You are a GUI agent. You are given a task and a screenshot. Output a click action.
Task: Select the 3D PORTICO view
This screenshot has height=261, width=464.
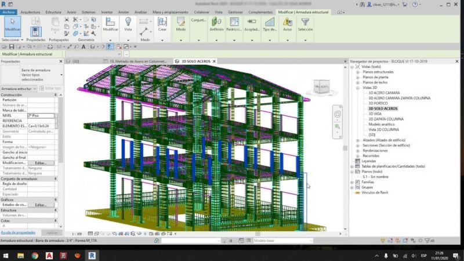[378, 103]
